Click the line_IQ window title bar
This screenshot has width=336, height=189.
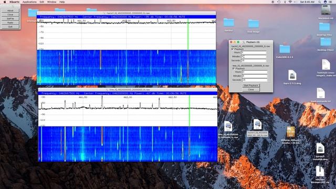[128, 90]
